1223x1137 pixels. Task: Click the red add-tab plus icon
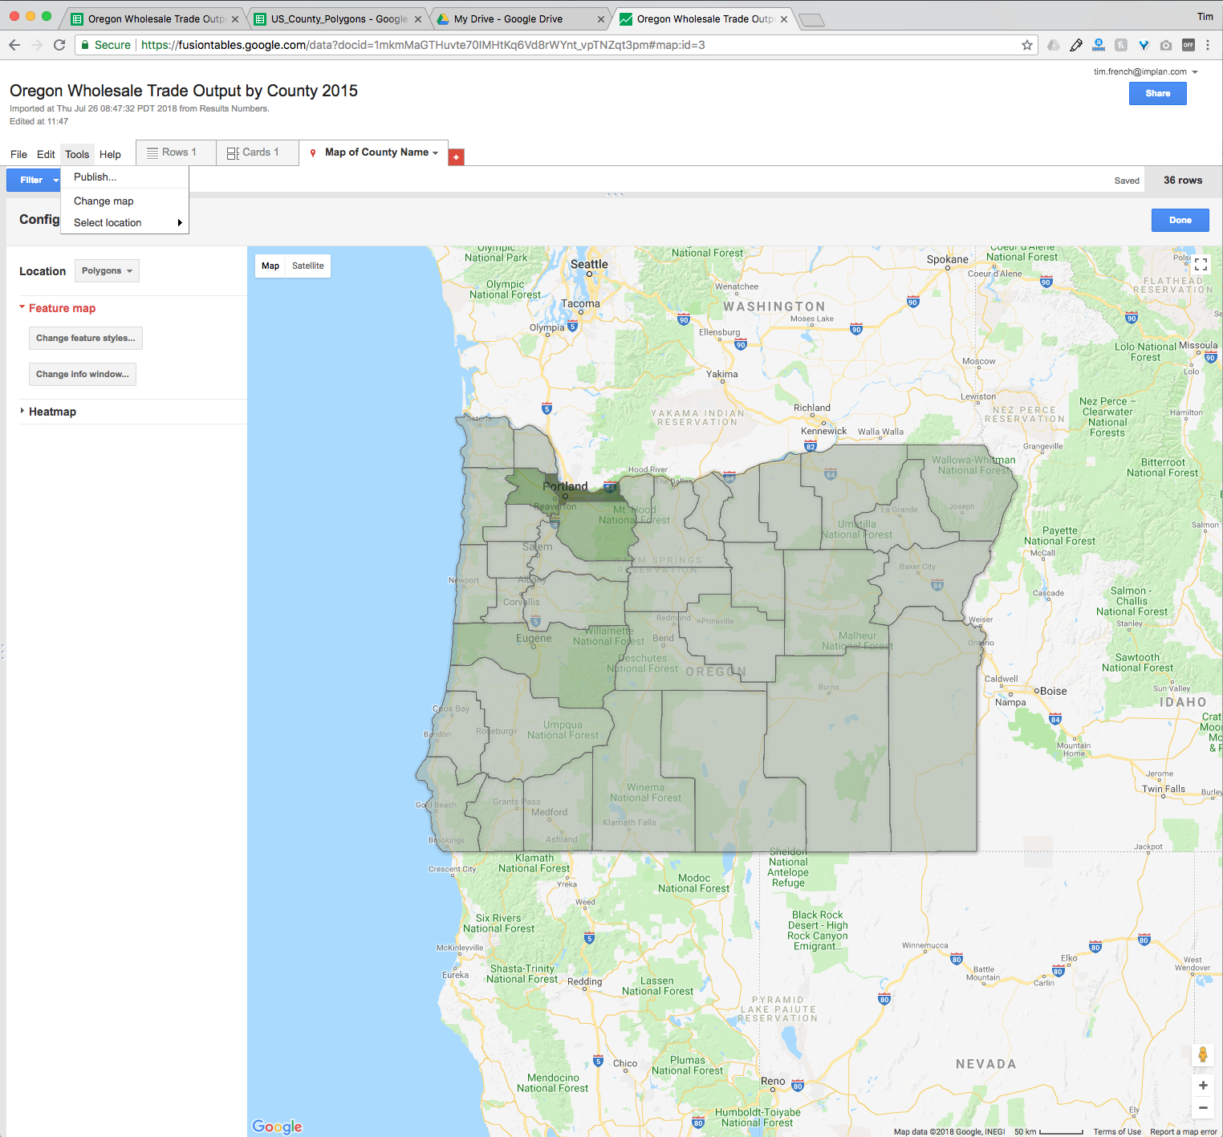click(456, 157)
